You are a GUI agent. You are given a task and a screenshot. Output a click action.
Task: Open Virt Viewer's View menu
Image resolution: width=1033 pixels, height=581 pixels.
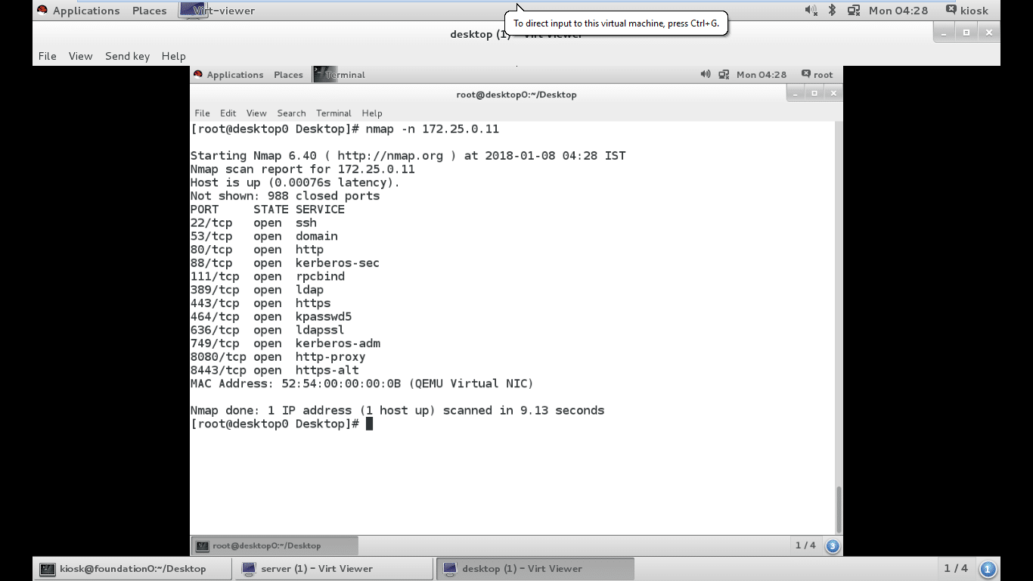pyautogui.click(x=80, y=56)
